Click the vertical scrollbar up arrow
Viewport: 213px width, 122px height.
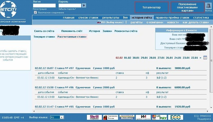[211, 27]
